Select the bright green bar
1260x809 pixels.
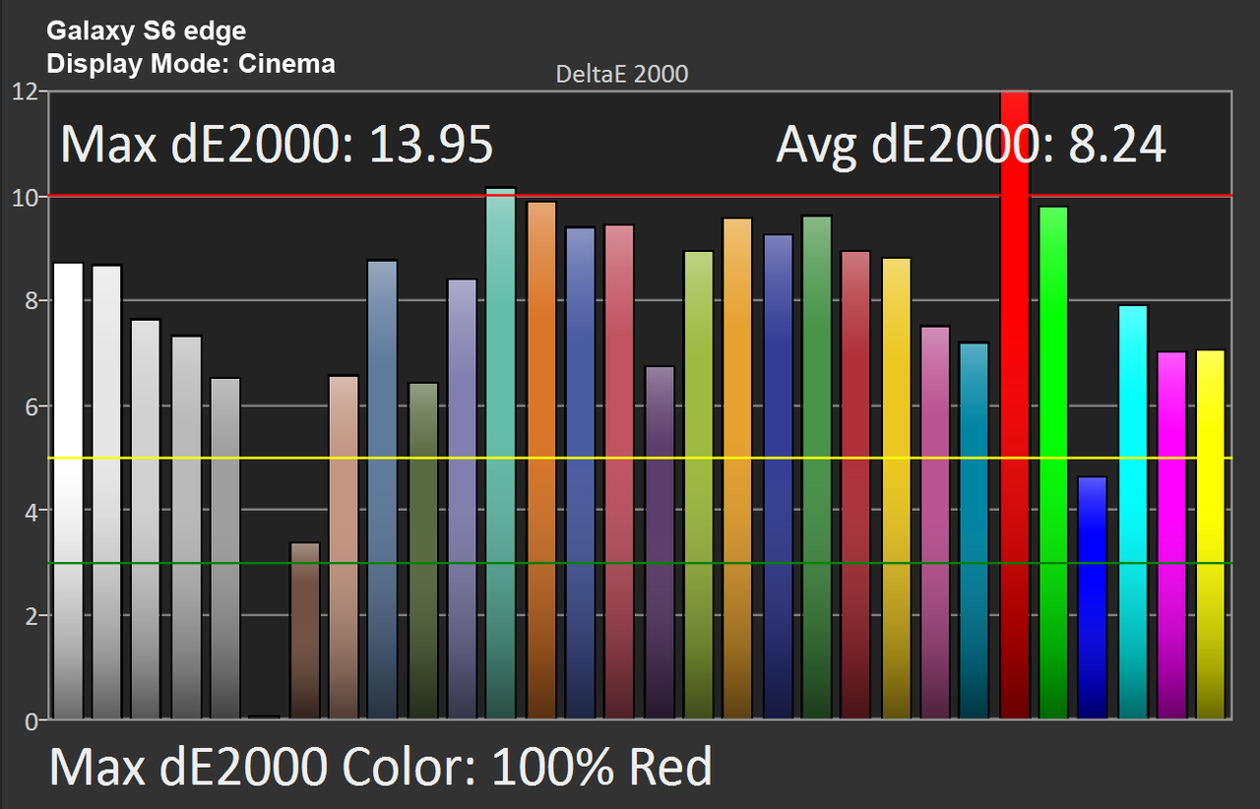point(1053,463)
